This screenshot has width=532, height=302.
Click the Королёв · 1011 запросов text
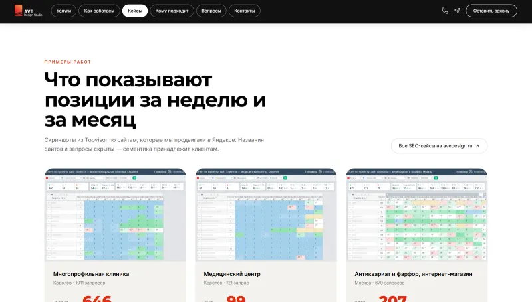click(x=79, y=283)
